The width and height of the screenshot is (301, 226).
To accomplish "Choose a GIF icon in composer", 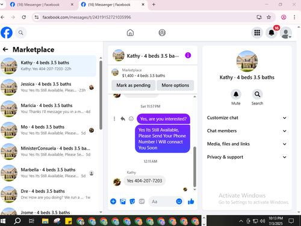I will [141, 201].
